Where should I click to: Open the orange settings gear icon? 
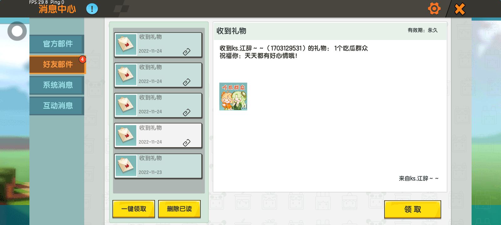(434, 8)
